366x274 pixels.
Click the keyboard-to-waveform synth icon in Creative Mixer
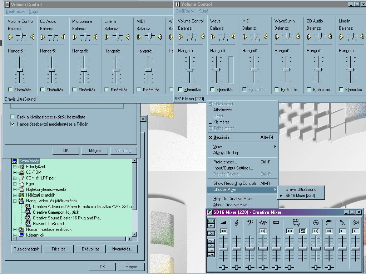point(296,222)
